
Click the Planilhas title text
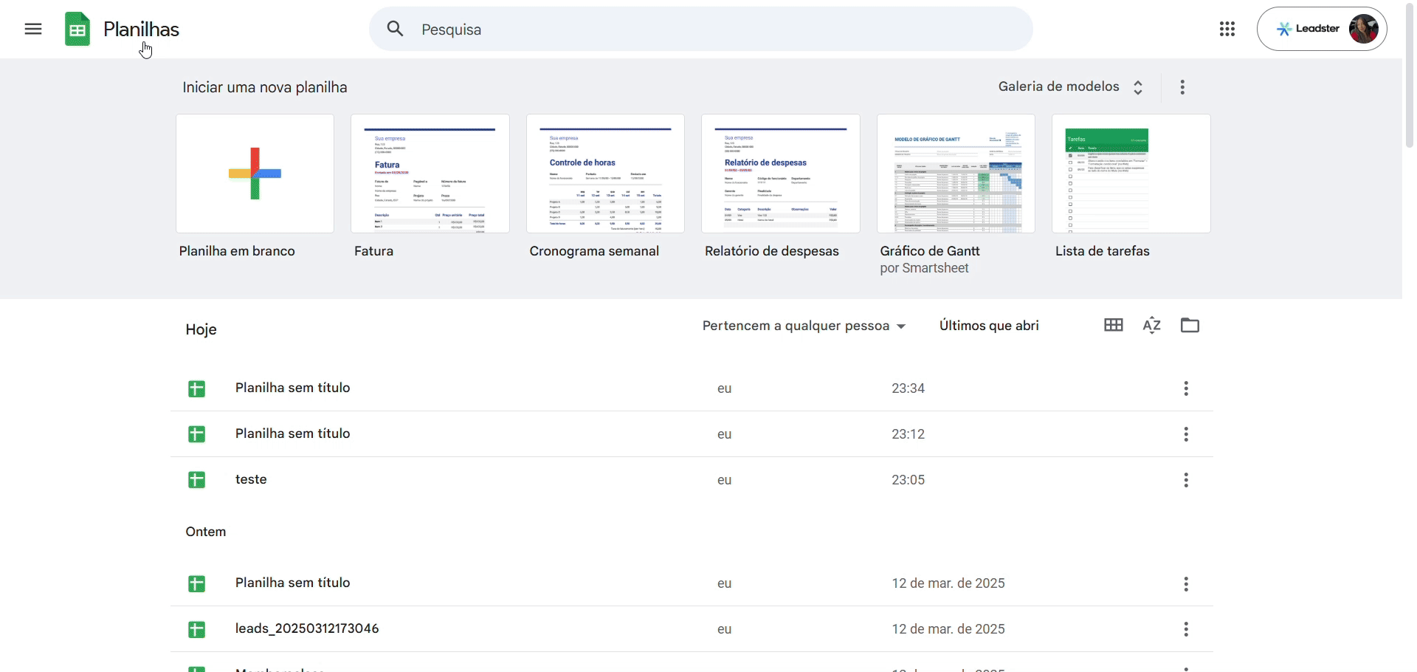pyautogui.click(x=141, y=30)
